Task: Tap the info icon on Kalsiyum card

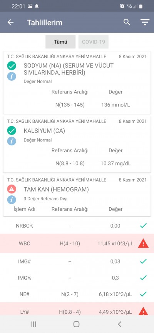Action: coord(12,141)
